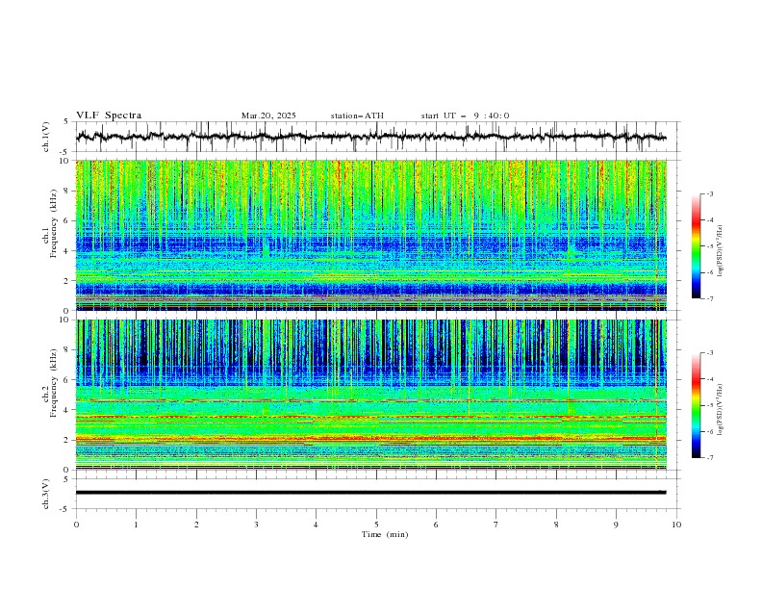
Task: Click the "8" kHz tick of ch.2 spectrogram
Action: point(68,350)
